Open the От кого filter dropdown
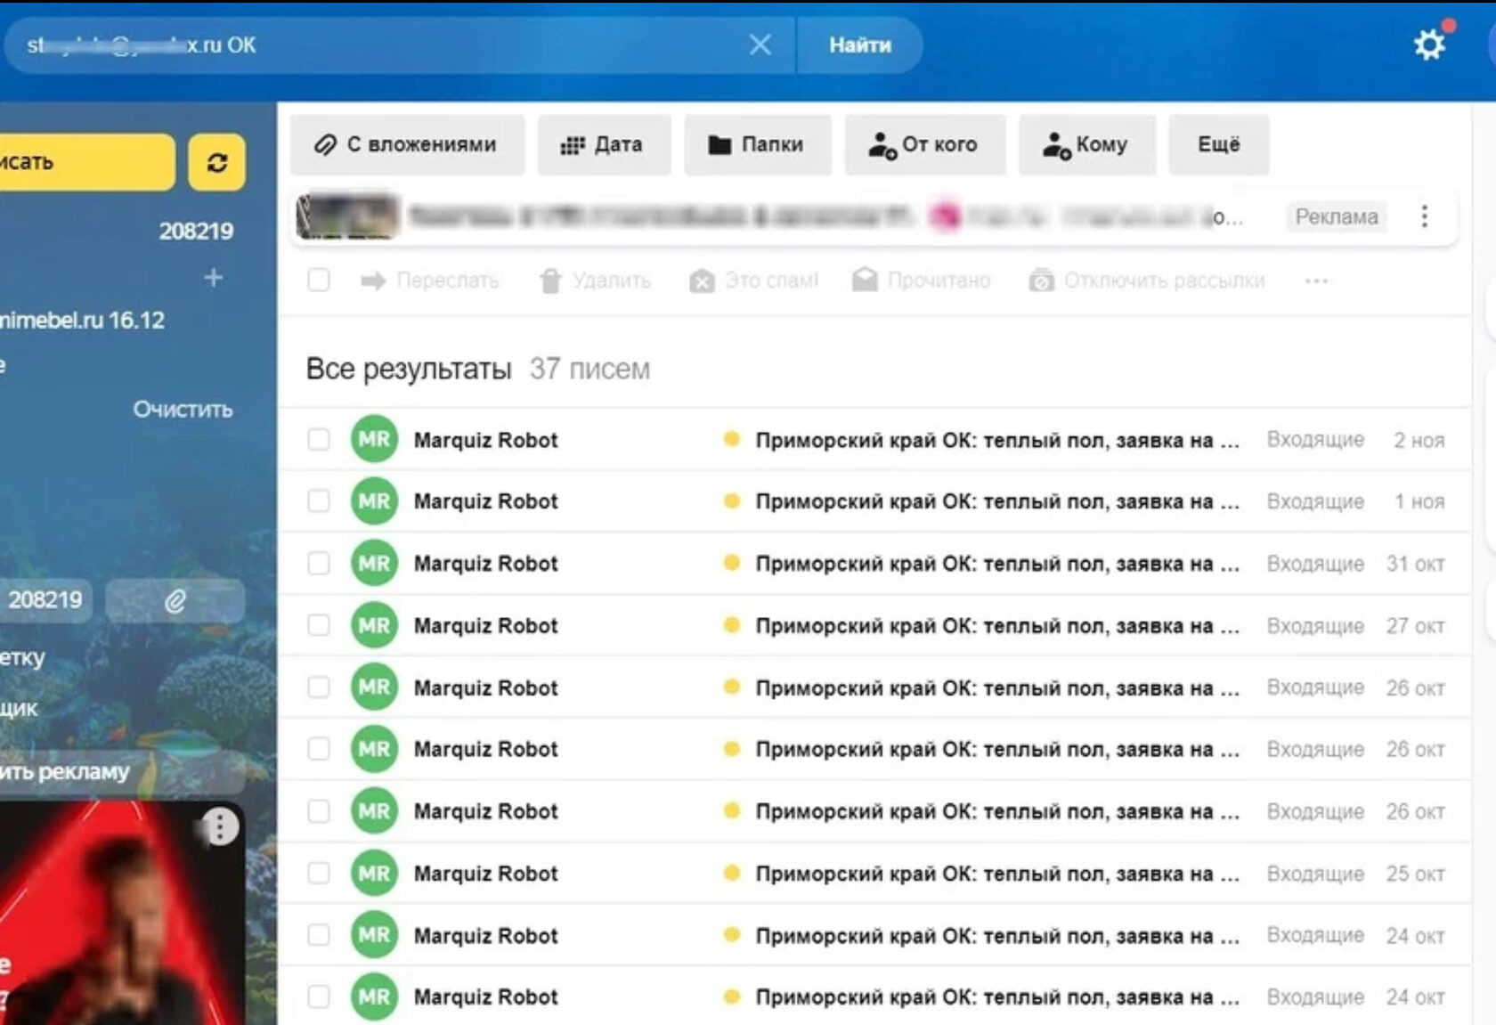 pos(924,144)
